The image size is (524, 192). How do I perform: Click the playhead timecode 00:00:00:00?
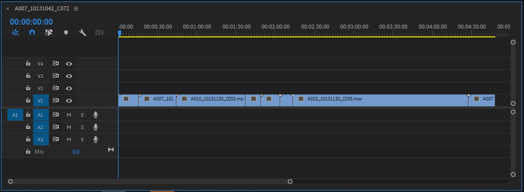31,22
